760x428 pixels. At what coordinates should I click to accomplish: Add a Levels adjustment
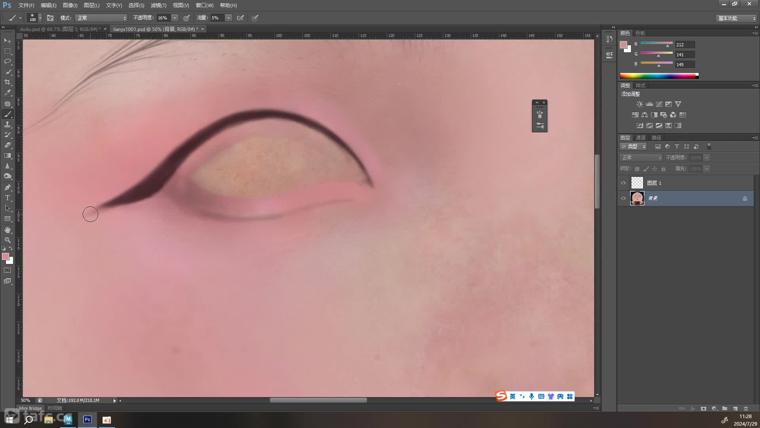(650, 104)
